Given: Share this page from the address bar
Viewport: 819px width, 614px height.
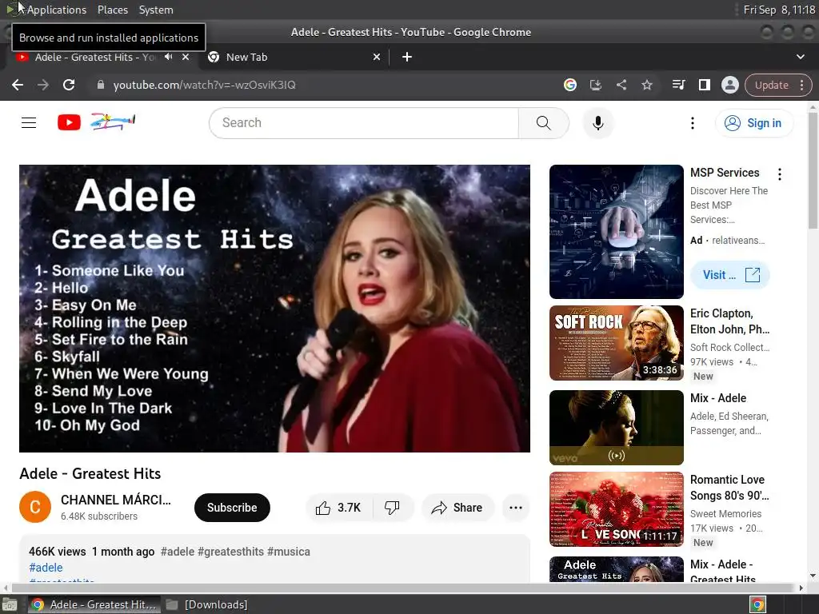Looking at the screenshot, I should point(621,85).
